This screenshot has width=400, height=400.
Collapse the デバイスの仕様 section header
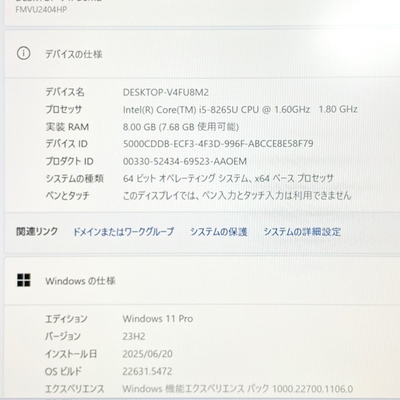click(x=202, y=54)
